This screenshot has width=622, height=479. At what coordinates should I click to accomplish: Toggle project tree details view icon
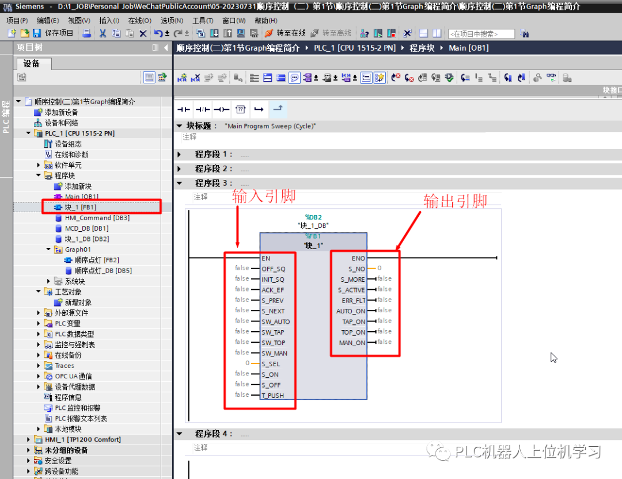coord(149,77)
